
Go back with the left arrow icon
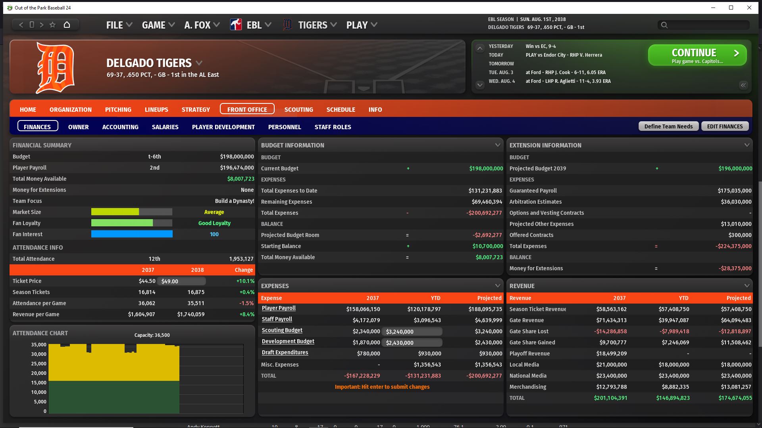tap(21, 25)
